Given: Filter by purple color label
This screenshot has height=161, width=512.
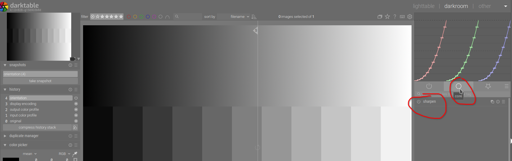Looking at the screenshot, I should point(154,17).
